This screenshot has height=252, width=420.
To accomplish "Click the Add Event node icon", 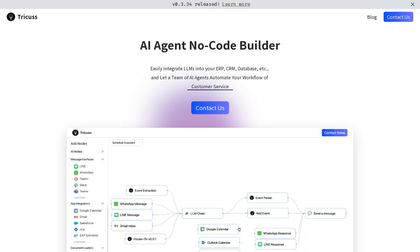I will click(x=252, y=213).
